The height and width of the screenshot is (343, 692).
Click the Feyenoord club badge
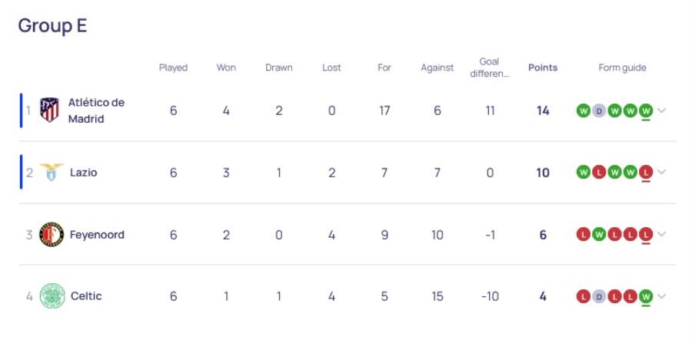coord(52,234)
